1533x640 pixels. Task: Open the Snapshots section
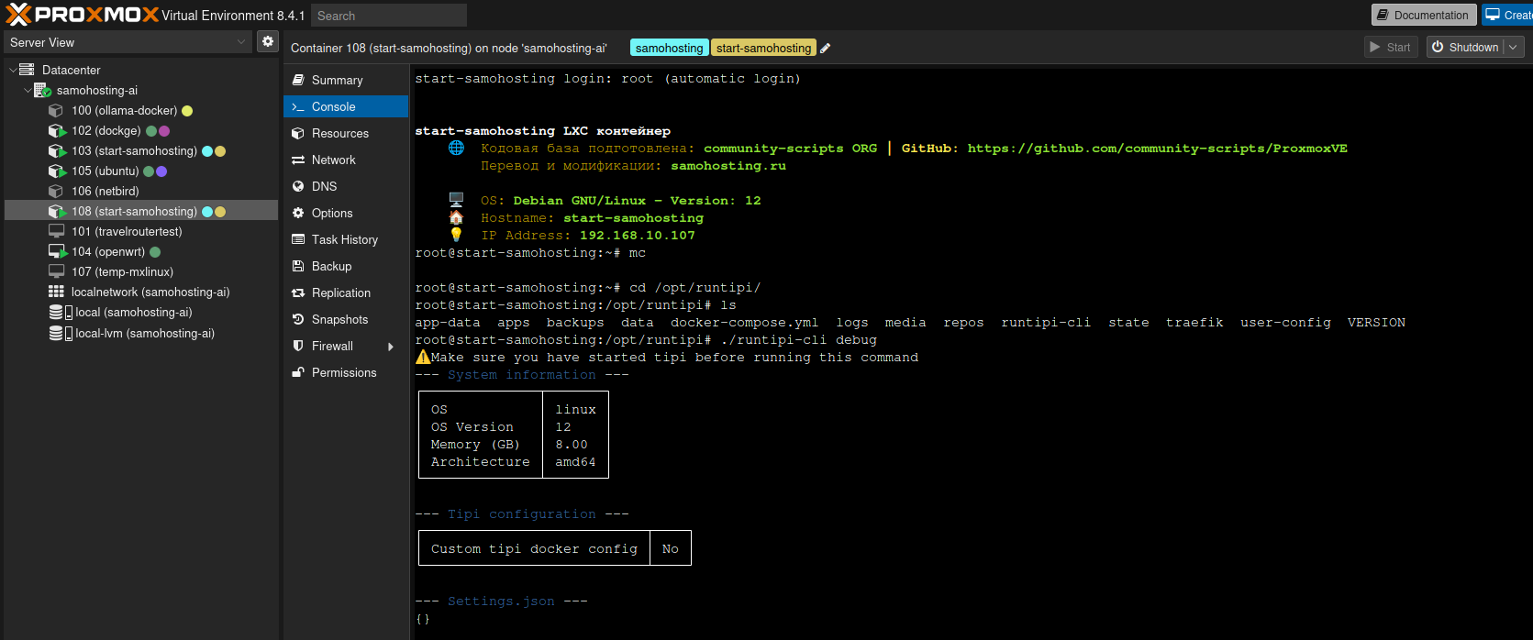[346, 319]
